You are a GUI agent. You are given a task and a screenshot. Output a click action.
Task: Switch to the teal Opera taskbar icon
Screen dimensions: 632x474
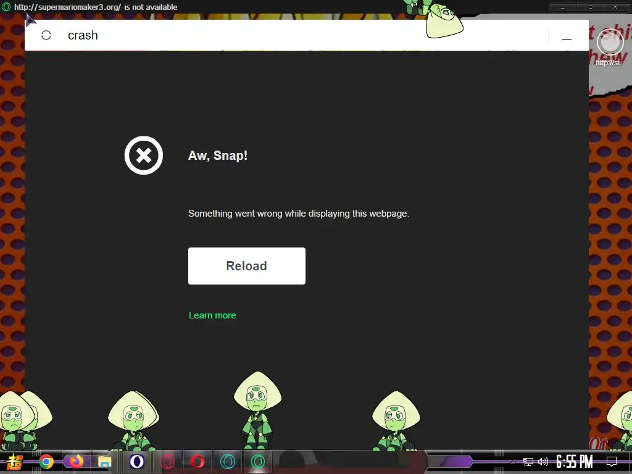(228, 462)
